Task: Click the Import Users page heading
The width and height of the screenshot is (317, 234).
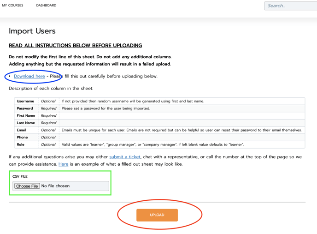Action: [x=32, y=31]
